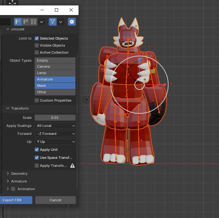Switch to horizontal list display mode

click(x=26, y=22)
